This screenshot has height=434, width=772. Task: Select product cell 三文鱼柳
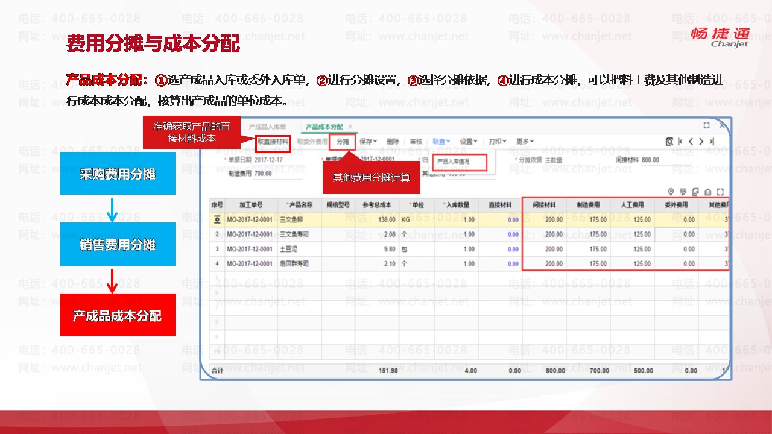(299, 220)
